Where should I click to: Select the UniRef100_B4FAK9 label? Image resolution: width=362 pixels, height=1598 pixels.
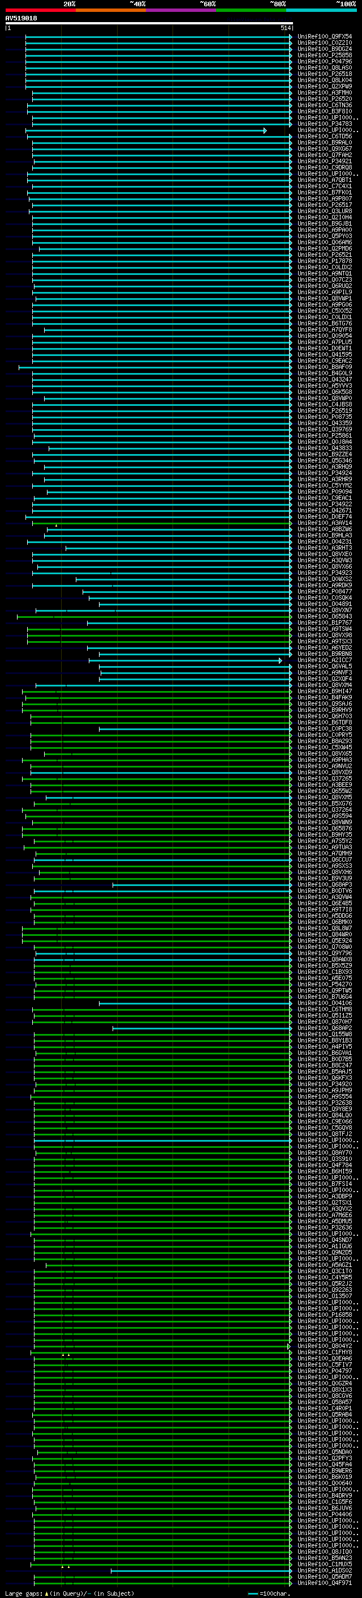point(324,698)
